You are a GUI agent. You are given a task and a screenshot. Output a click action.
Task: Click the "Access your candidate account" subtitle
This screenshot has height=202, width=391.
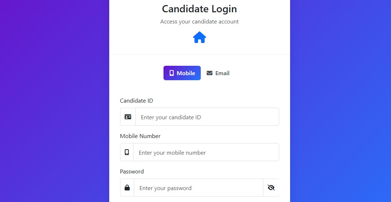199,22
